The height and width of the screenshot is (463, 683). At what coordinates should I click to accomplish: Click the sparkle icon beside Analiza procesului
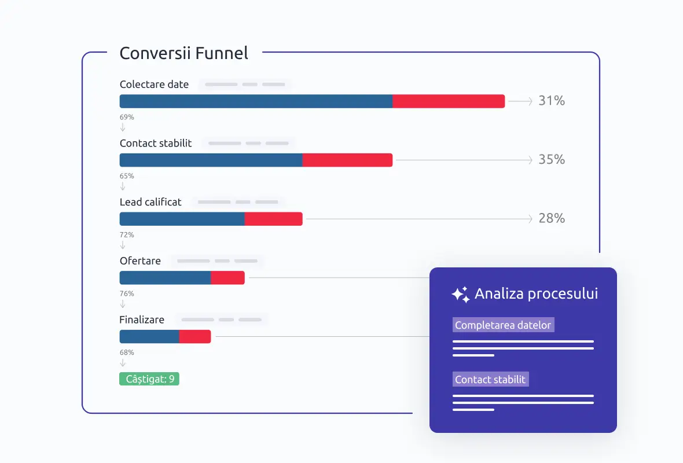point(460,295)
